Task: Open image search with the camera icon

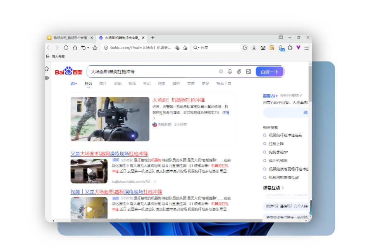Action: pyautogui.click(x=248, y=72)
